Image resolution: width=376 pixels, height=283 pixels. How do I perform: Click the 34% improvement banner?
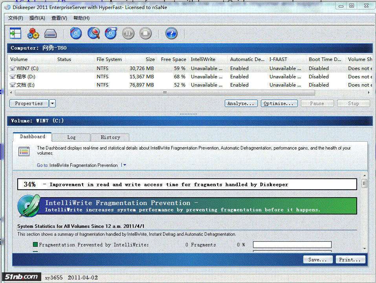187,184
